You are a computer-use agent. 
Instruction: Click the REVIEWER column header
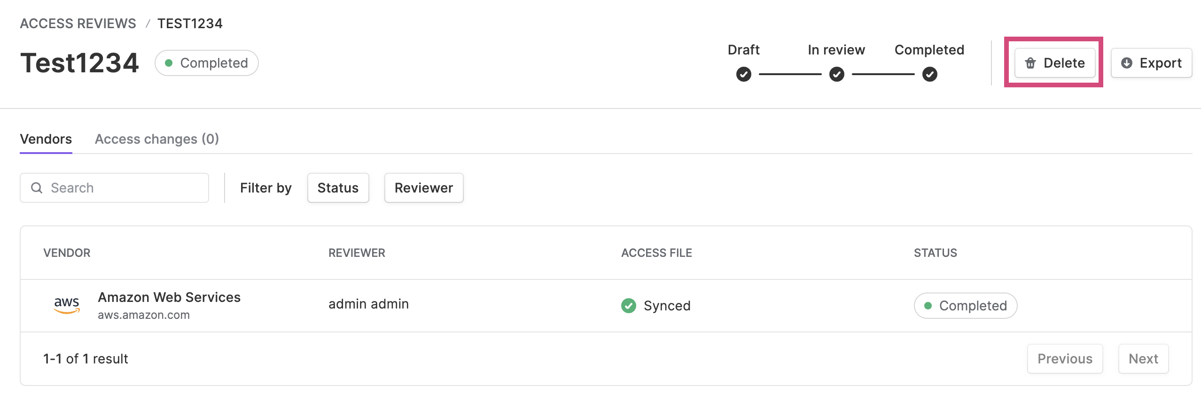pos(357,253)
